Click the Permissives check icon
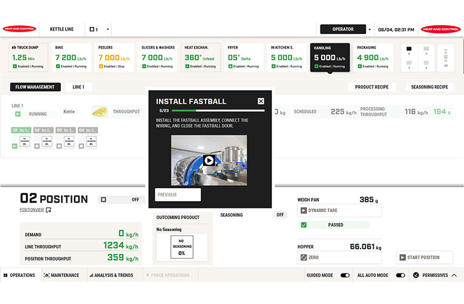The width and height of the screenshot is (464, 304). 416,275
